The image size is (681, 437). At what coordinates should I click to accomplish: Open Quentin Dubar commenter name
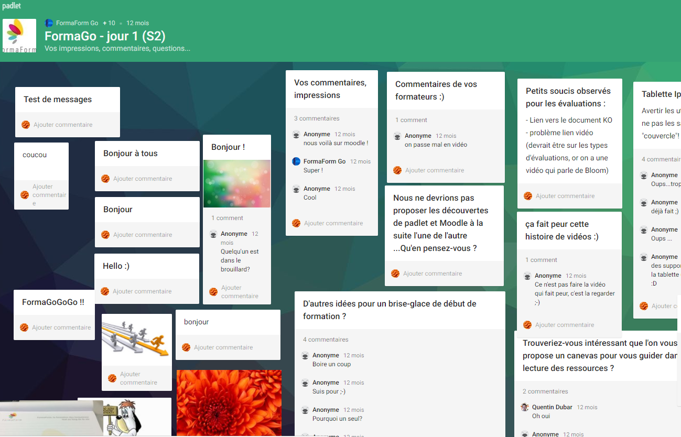(553, 407)
